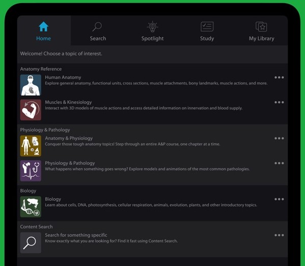
Task: Open the ellipsis menu for Anatomy & Physiology
Action: click(279, 138)
